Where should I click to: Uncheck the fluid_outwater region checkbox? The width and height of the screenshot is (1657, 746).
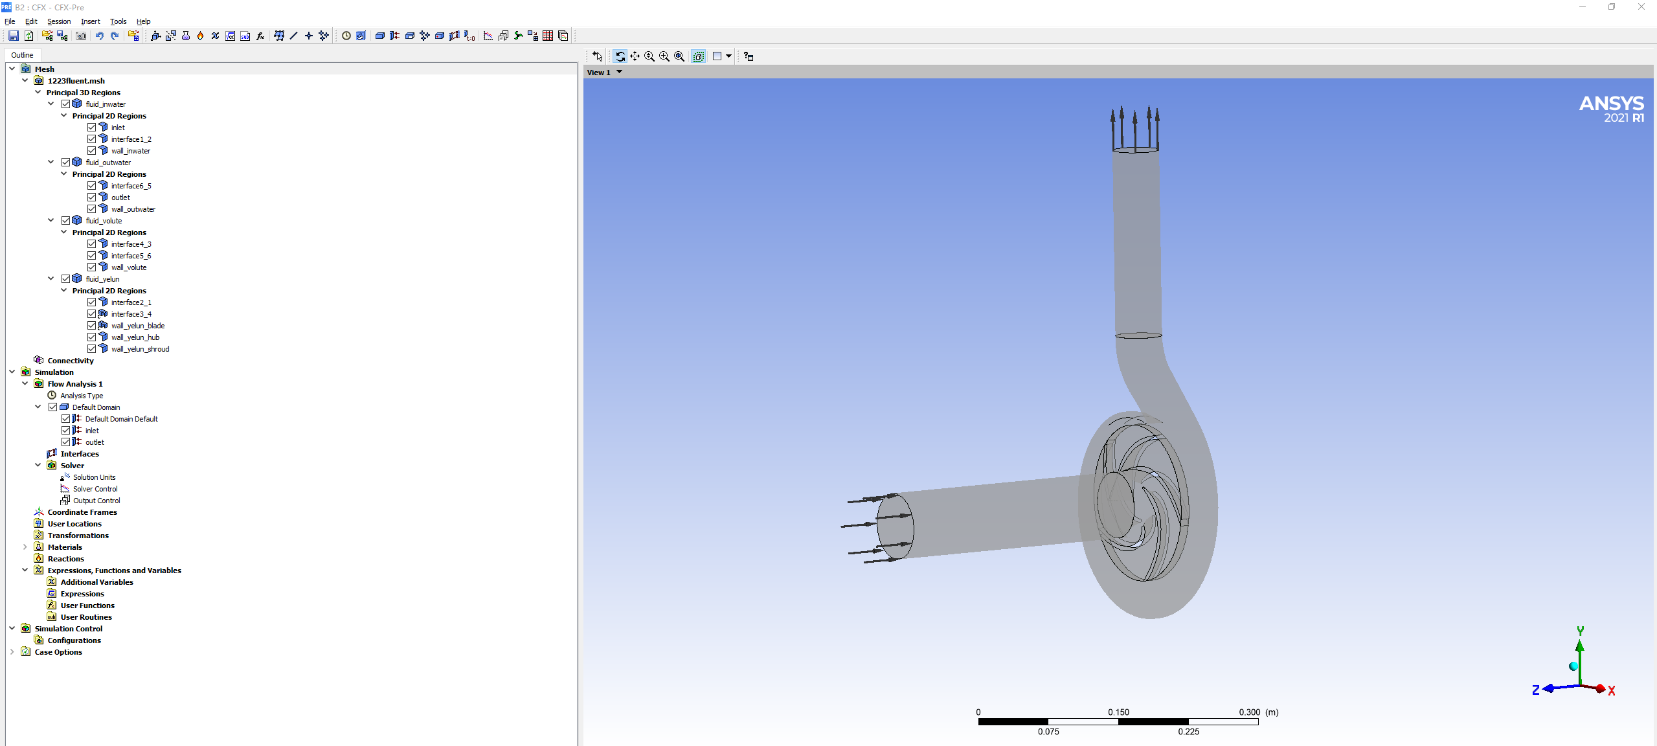coord(66,163)
